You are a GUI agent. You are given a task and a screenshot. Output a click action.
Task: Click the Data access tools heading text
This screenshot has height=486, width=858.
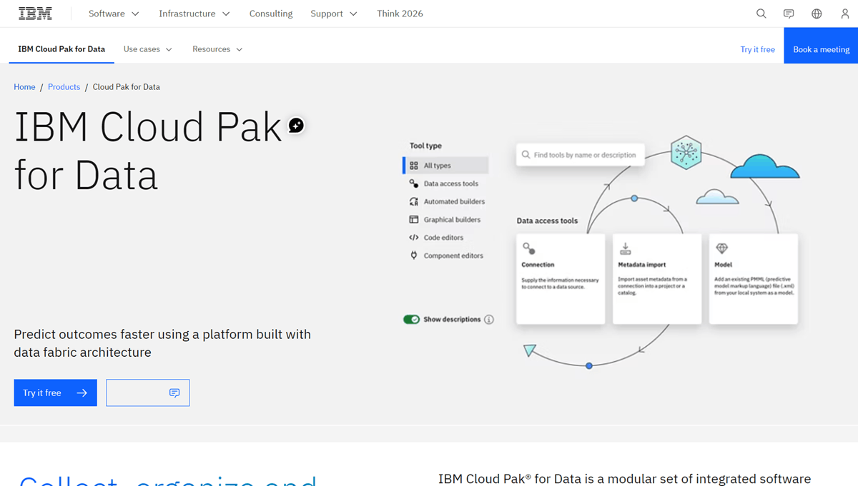547,221
